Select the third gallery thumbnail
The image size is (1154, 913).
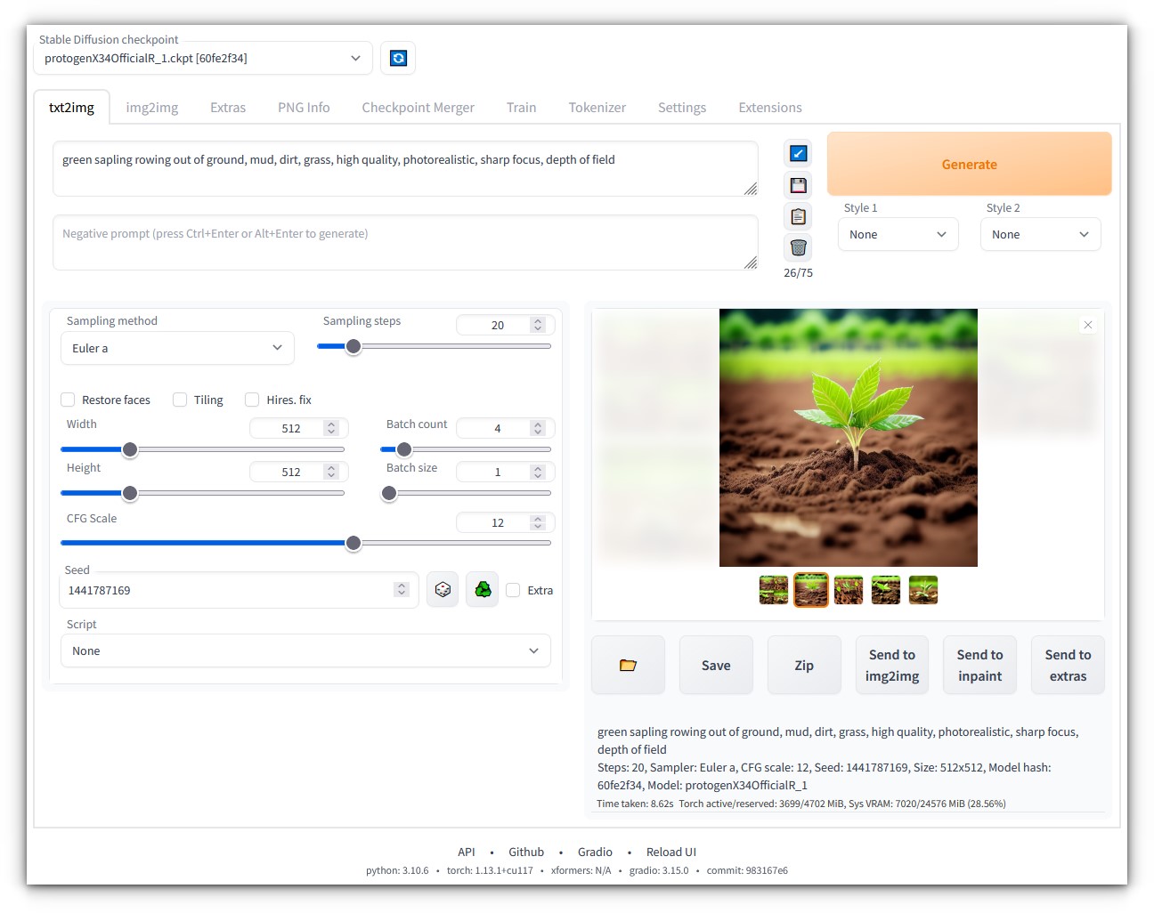[x=848, y=589]
